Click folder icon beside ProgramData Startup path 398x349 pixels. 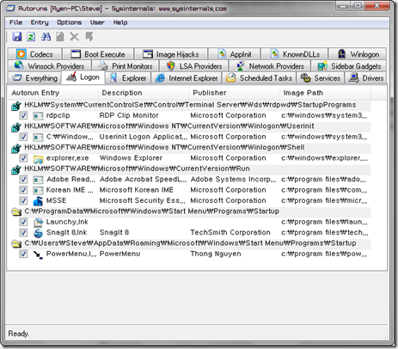[x=16, y=211]
